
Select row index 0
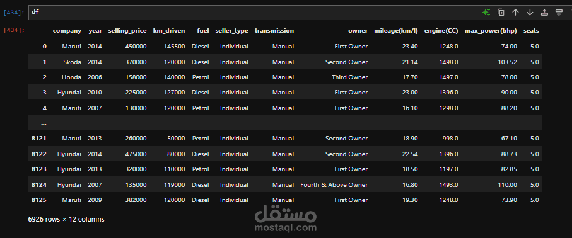tap(45, 47)
